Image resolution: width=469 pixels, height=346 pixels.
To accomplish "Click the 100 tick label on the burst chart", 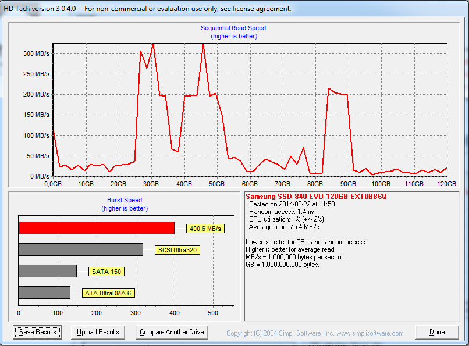I will coord(58,313).
